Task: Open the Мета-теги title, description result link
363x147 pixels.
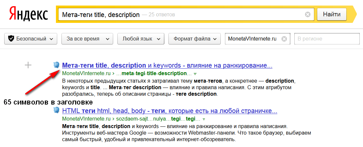Action: 167,65
